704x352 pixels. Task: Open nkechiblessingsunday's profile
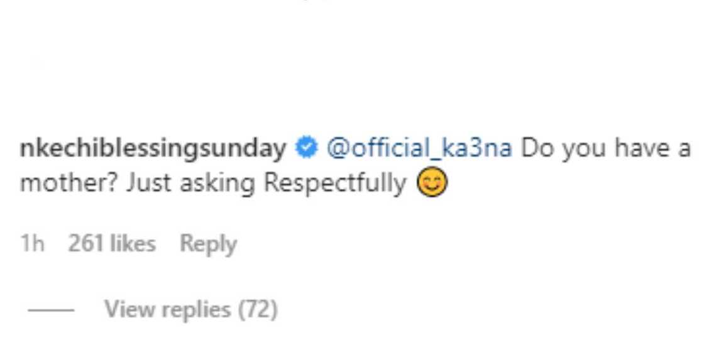[x=153, y=149]
